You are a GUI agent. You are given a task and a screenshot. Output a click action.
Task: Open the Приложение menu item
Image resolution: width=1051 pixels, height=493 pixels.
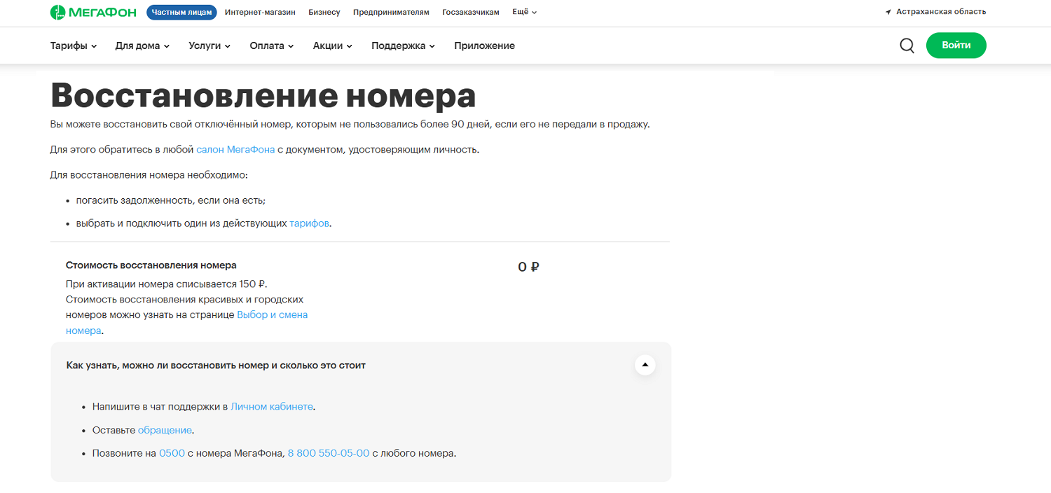click(484, 46)
